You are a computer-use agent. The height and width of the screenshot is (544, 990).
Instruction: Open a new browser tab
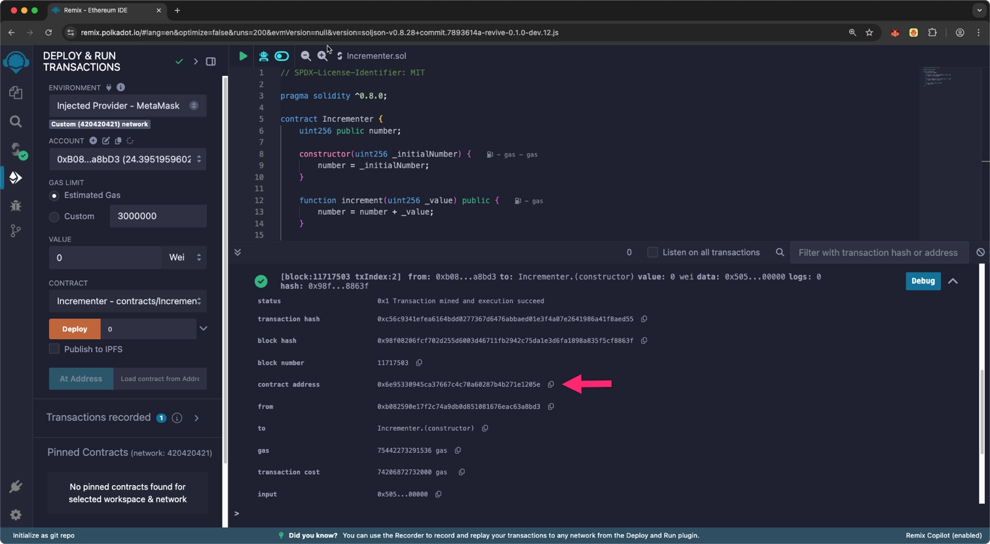(x=177, y=10)
